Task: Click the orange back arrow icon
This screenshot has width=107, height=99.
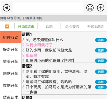Action: coord(7,27)
